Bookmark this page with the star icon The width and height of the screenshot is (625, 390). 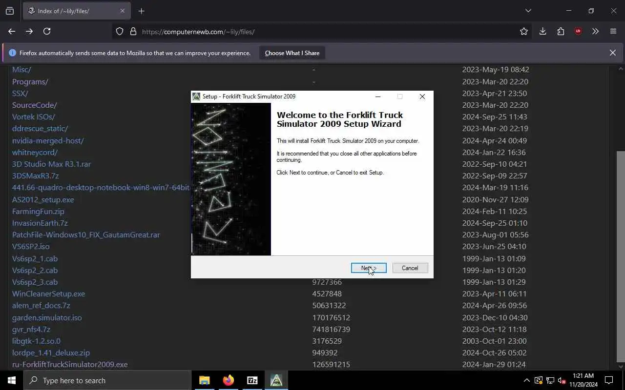(524, 31)
